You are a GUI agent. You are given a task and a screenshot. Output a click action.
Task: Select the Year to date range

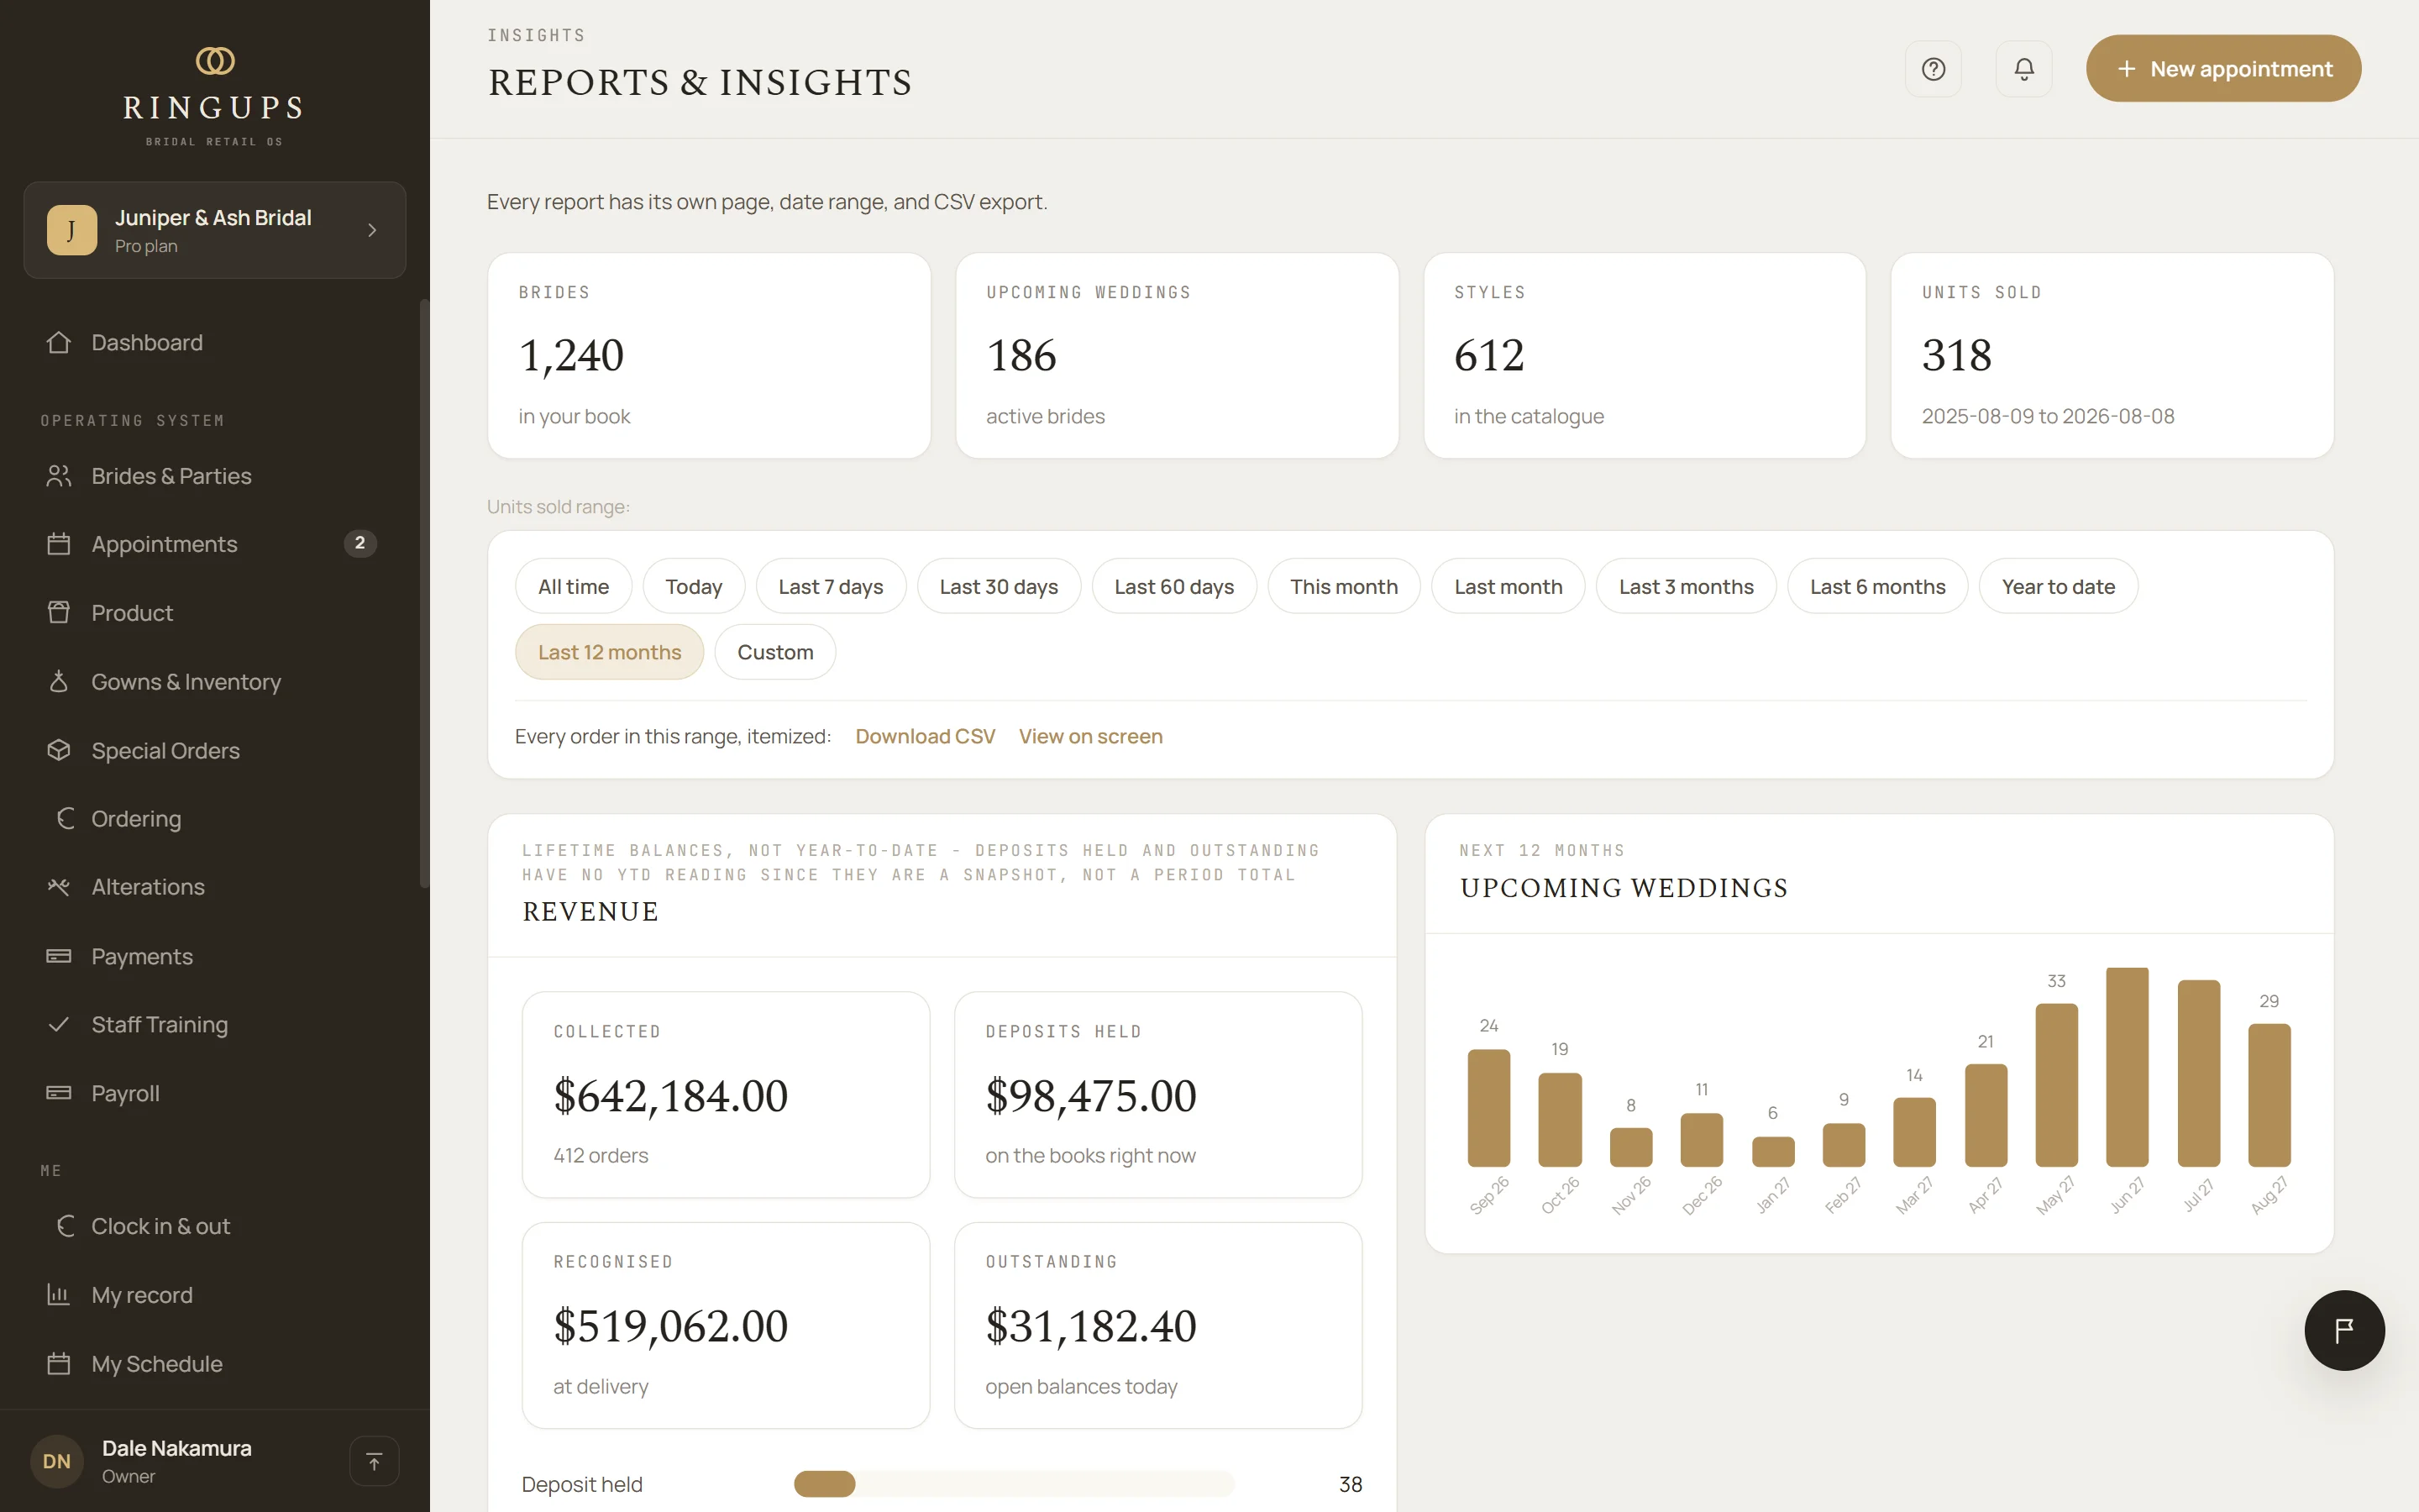2058,586
